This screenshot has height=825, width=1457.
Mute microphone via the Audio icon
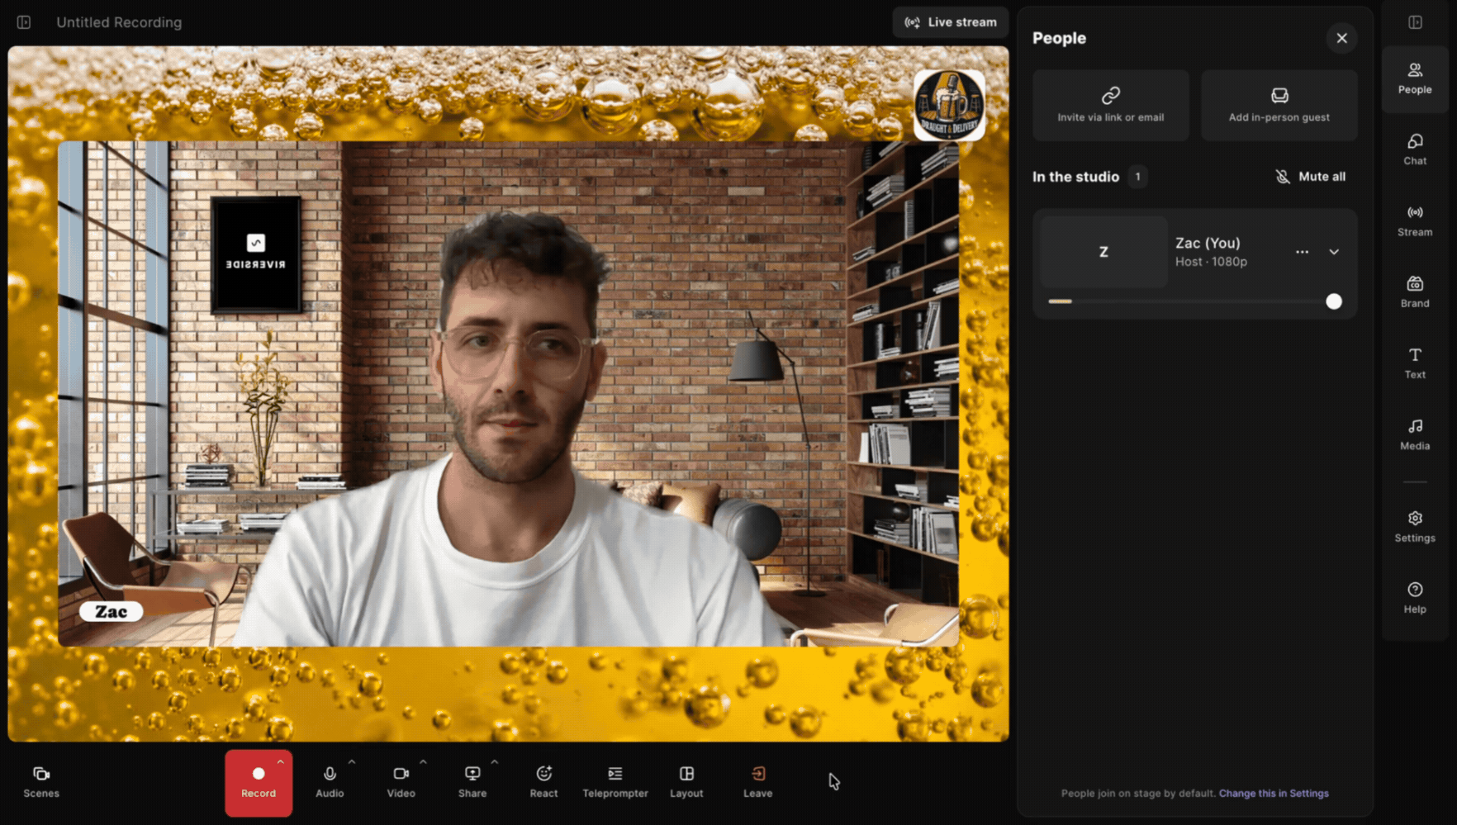click(x=329, y=782)
